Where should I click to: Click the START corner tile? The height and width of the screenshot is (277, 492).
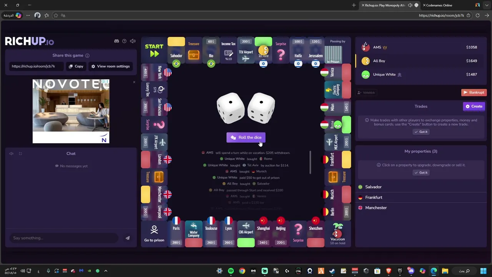(x=154, y=50)
